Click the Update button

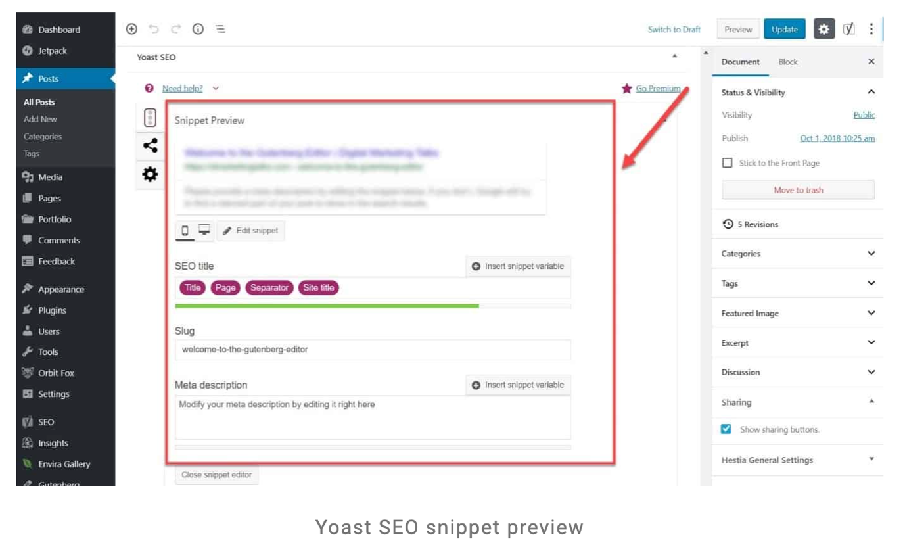tap(785, 29)
